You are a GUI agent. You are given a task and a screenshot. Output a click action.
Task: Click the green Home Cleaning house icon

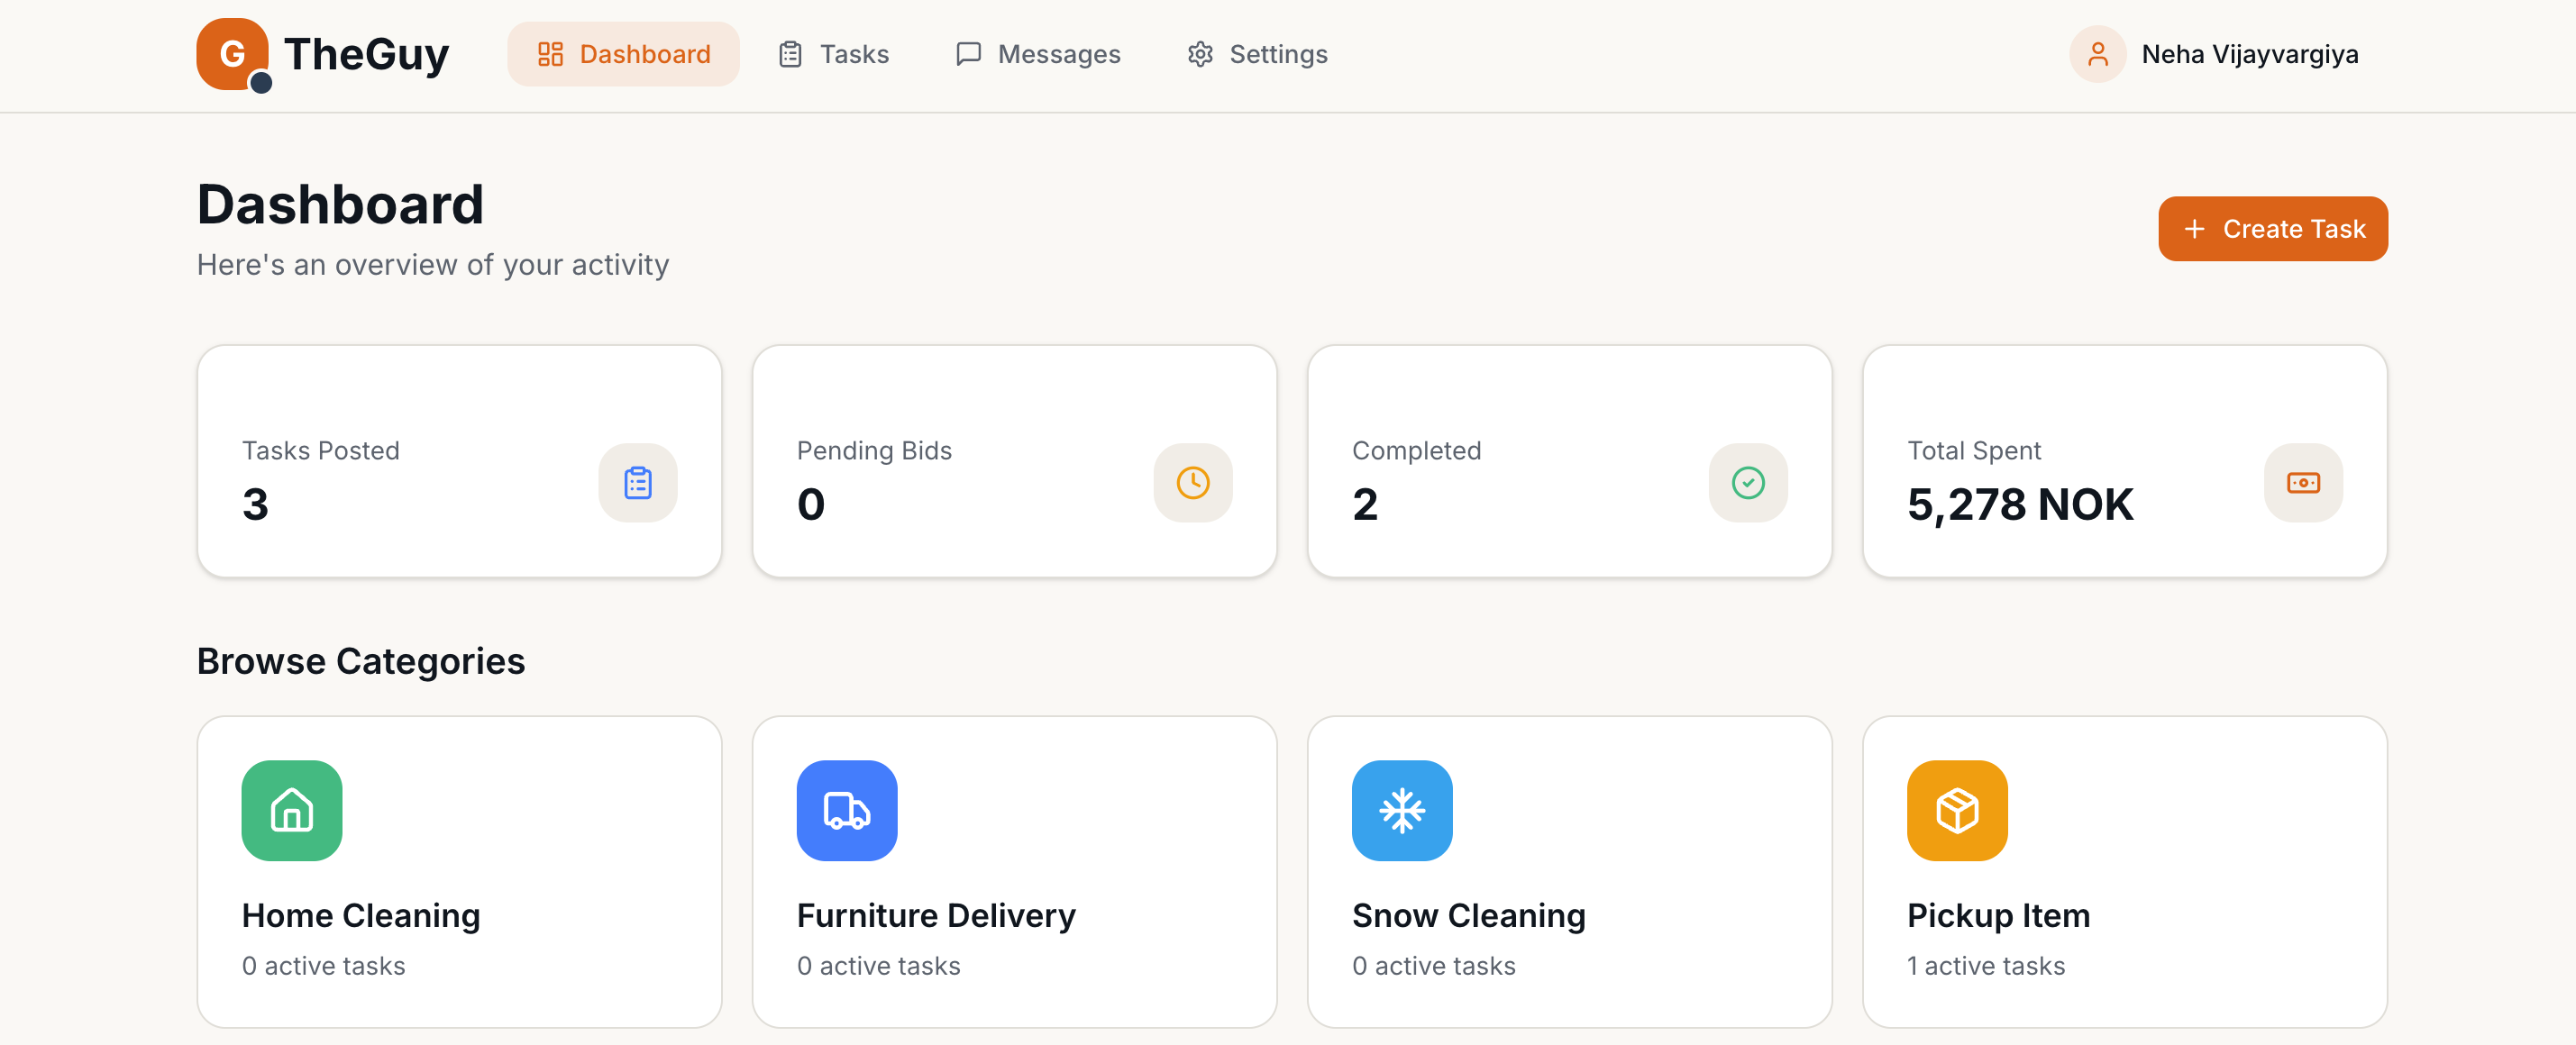292,809
